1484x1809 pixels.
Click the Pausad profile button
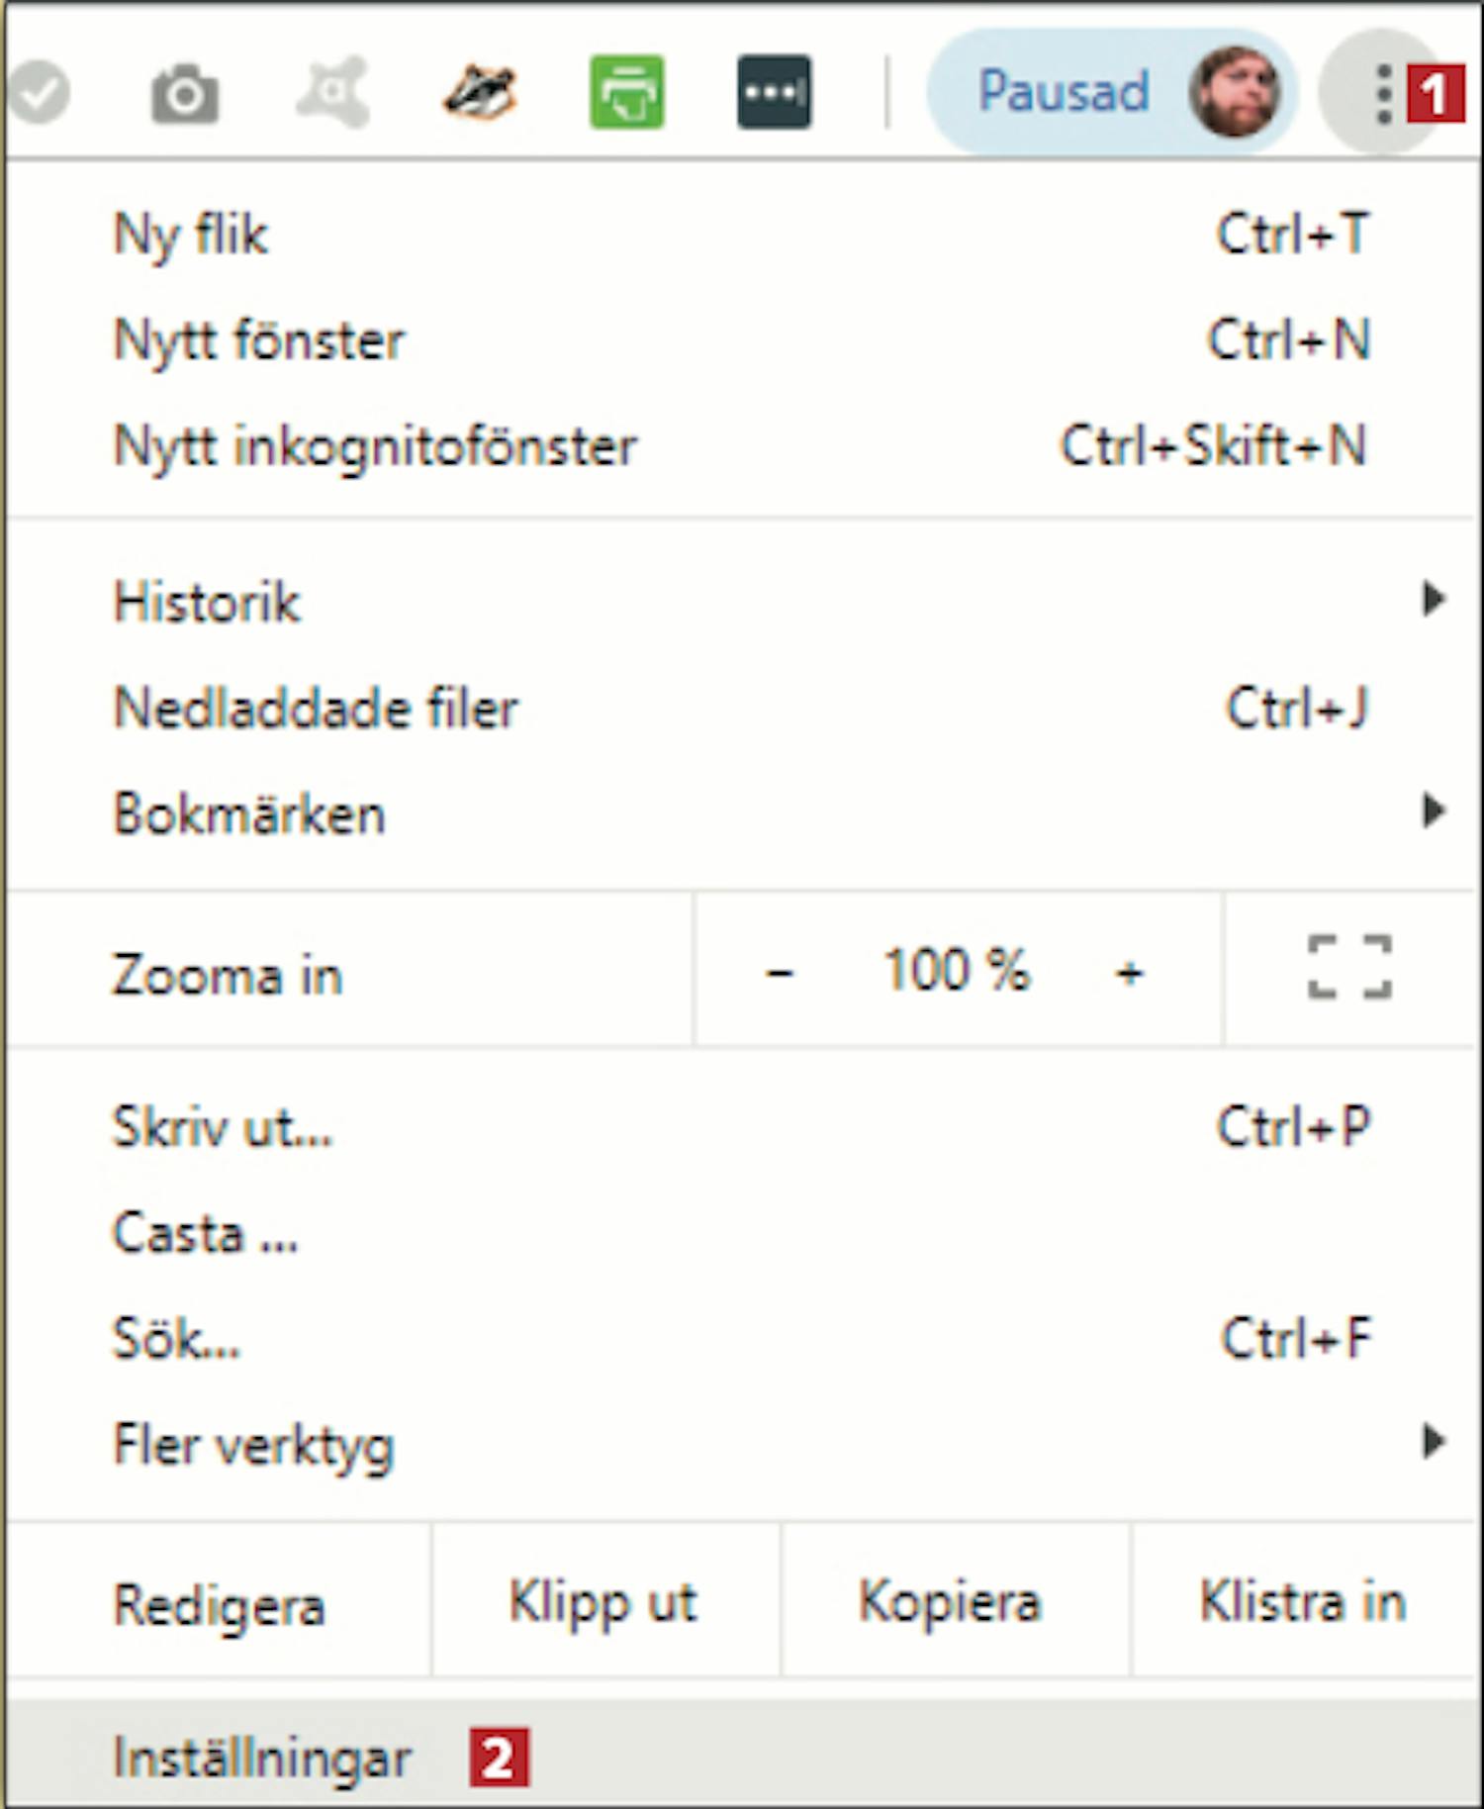pyautogui.click(x=1110, y=92)
